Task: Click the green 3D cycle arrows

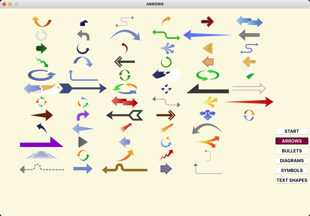Action: coord(208,75)
